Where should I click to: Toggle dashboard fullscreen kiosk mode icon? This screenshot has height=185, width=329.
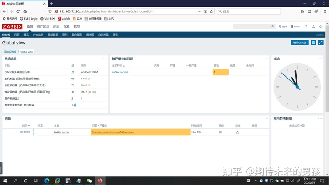[321, 42]
